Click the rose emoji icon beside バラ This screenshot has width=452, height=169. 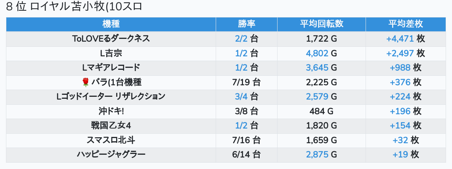(86, 83)
